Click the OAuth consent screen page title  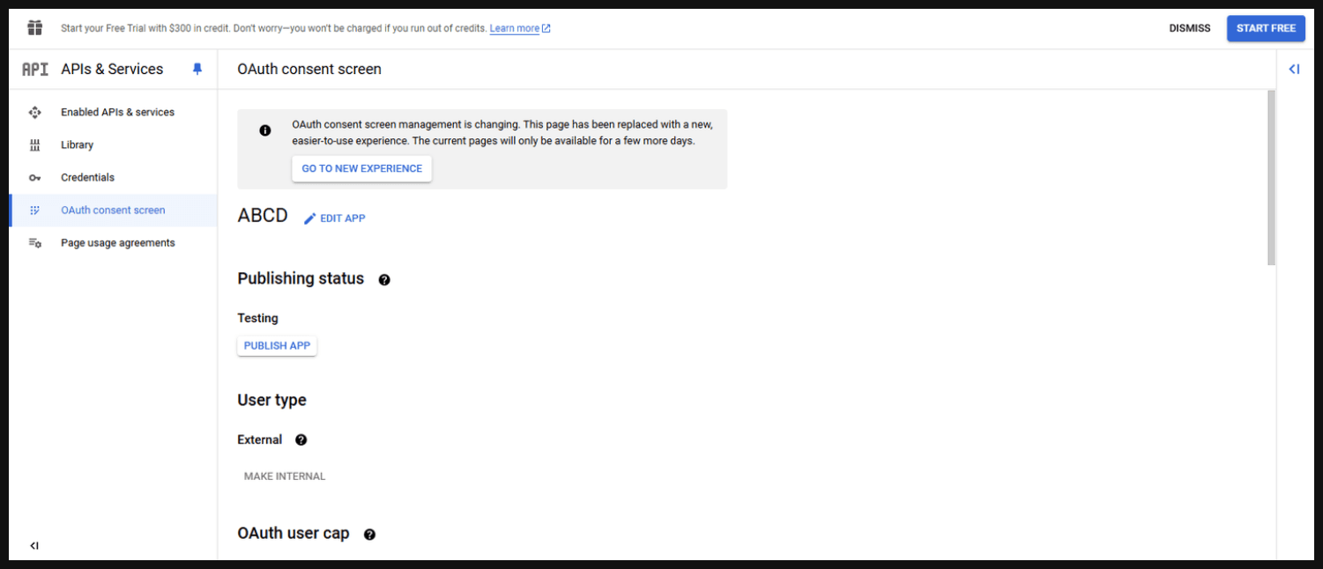coord(309,69)
